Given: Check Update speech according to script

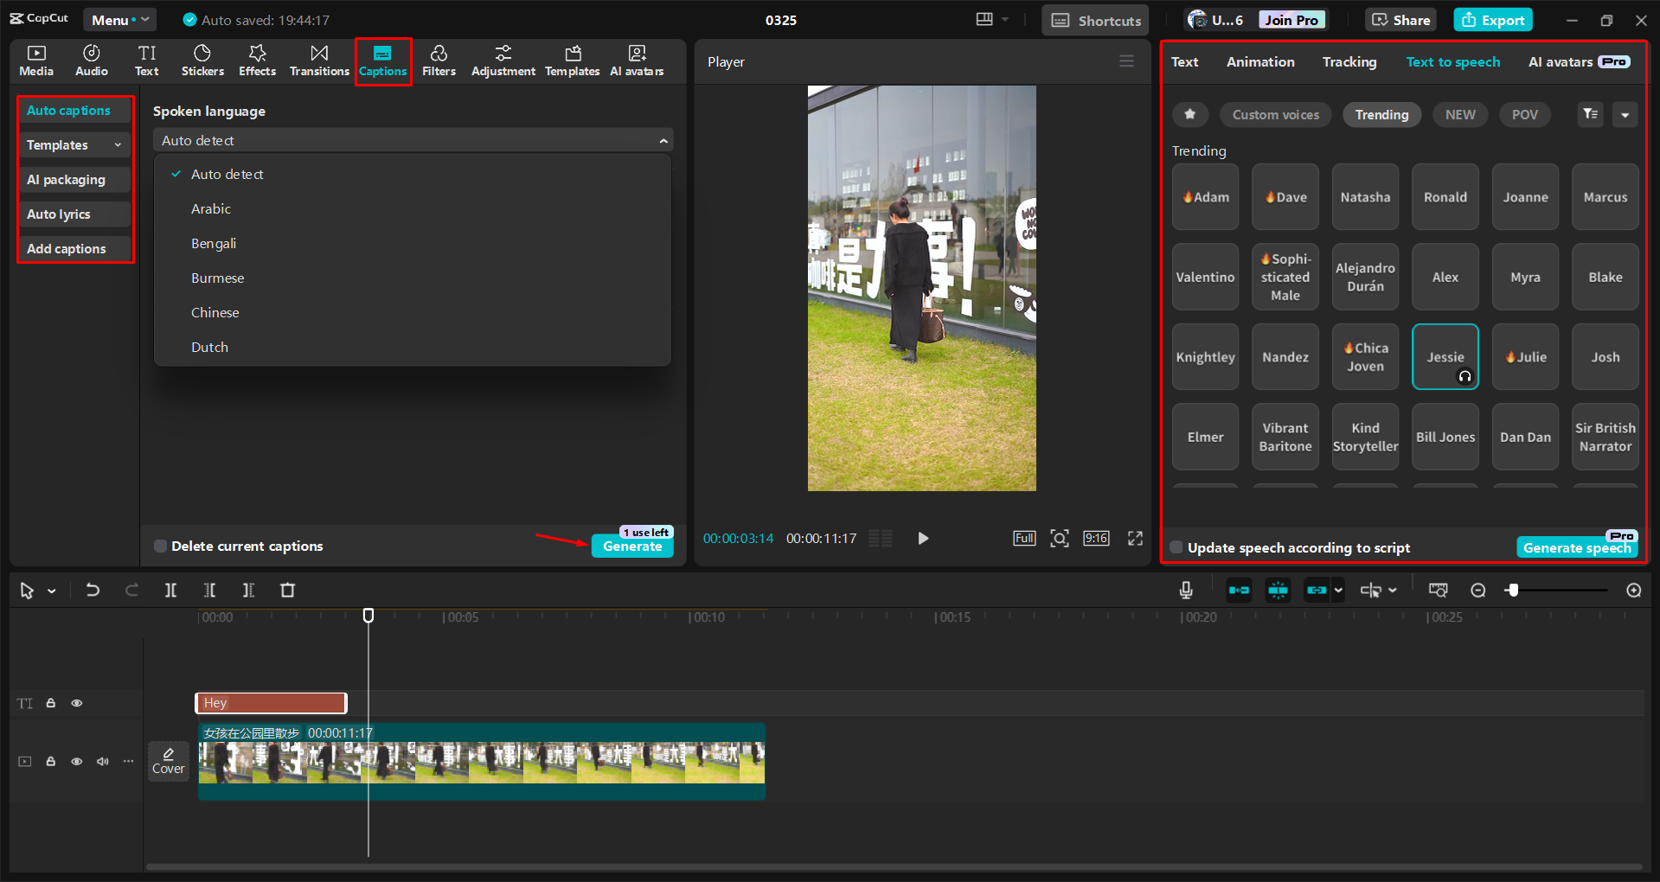Looking at the screenshot, I should pos(1176,547).
